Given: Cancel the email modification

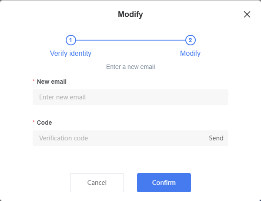Looking at the screenshot, I should pos(97,183).
